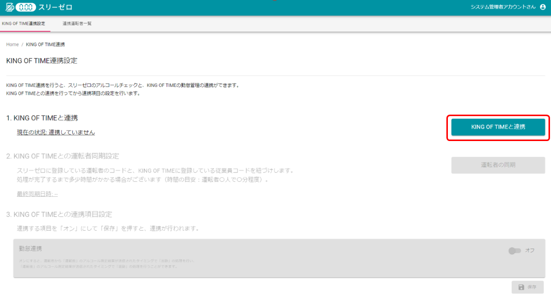
Task: Click the floppy disk save icon
Action: pyautogui.click(x=521, y=287)
